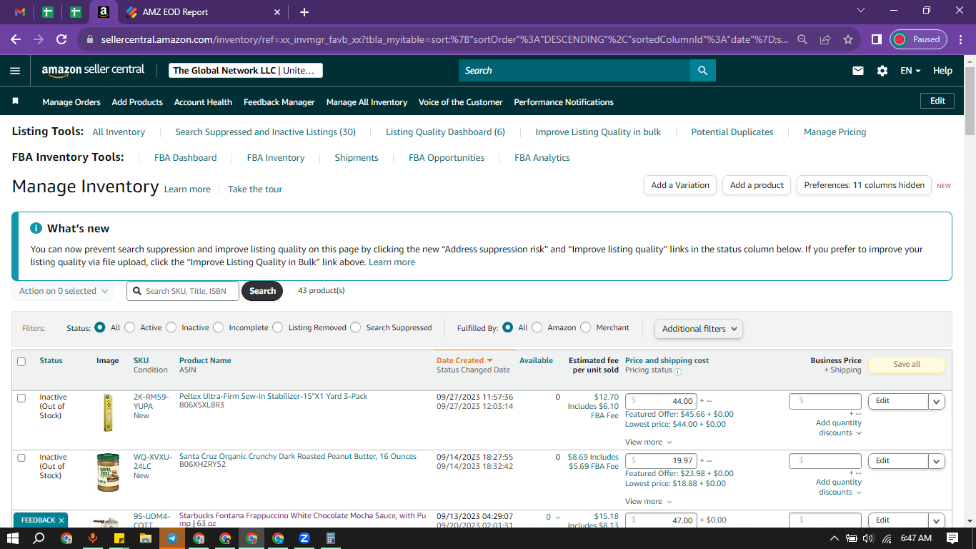The image size is (976, 549).
Task: Click the 'Add a product' button
Action: click(757, 185)
